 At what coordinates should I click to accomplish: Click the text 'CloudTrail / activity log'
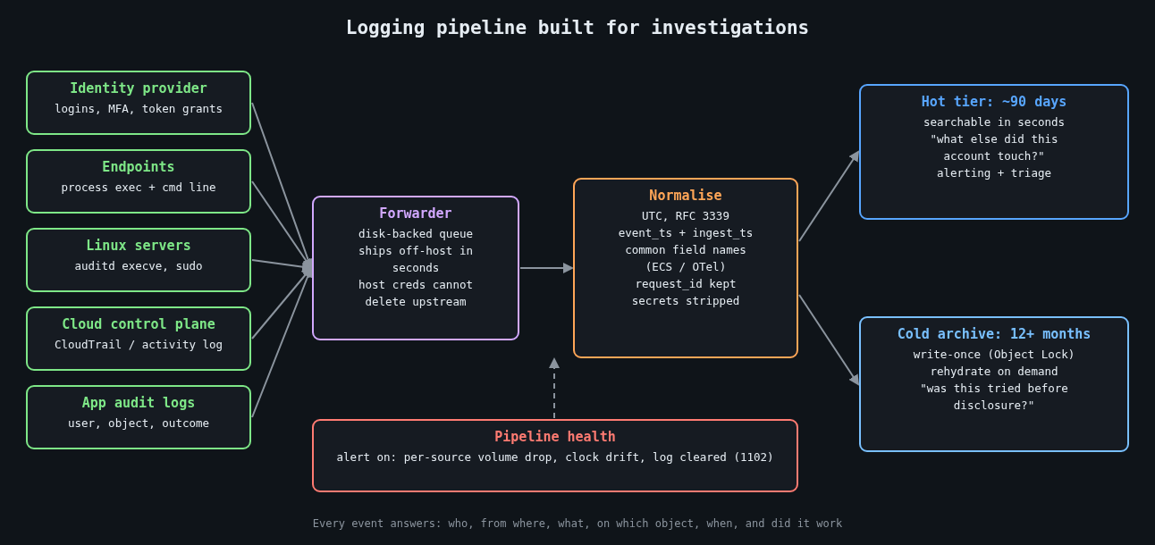click(139, 345)
